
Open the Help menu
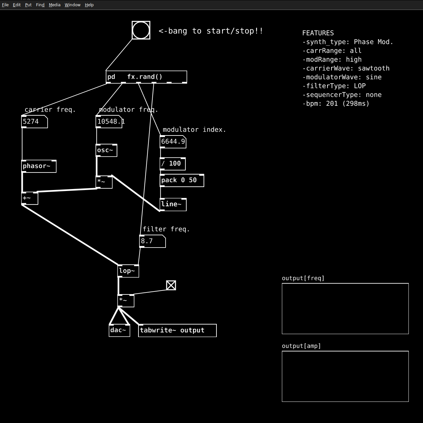click(x=89, y=5)
